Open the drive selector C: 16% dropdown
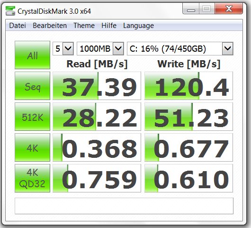 (180, 48)
